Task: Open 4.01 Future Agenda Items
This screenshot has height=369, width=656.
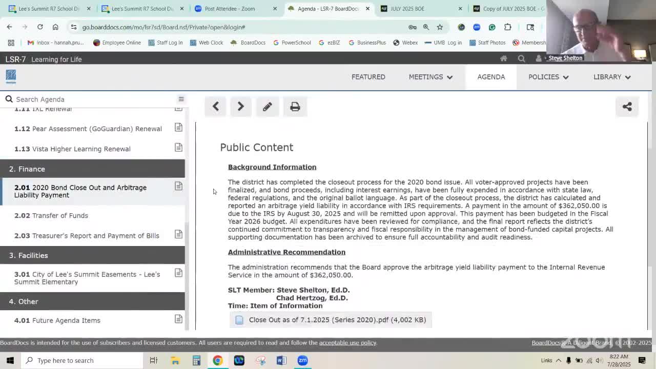Action: click(57, 320)
